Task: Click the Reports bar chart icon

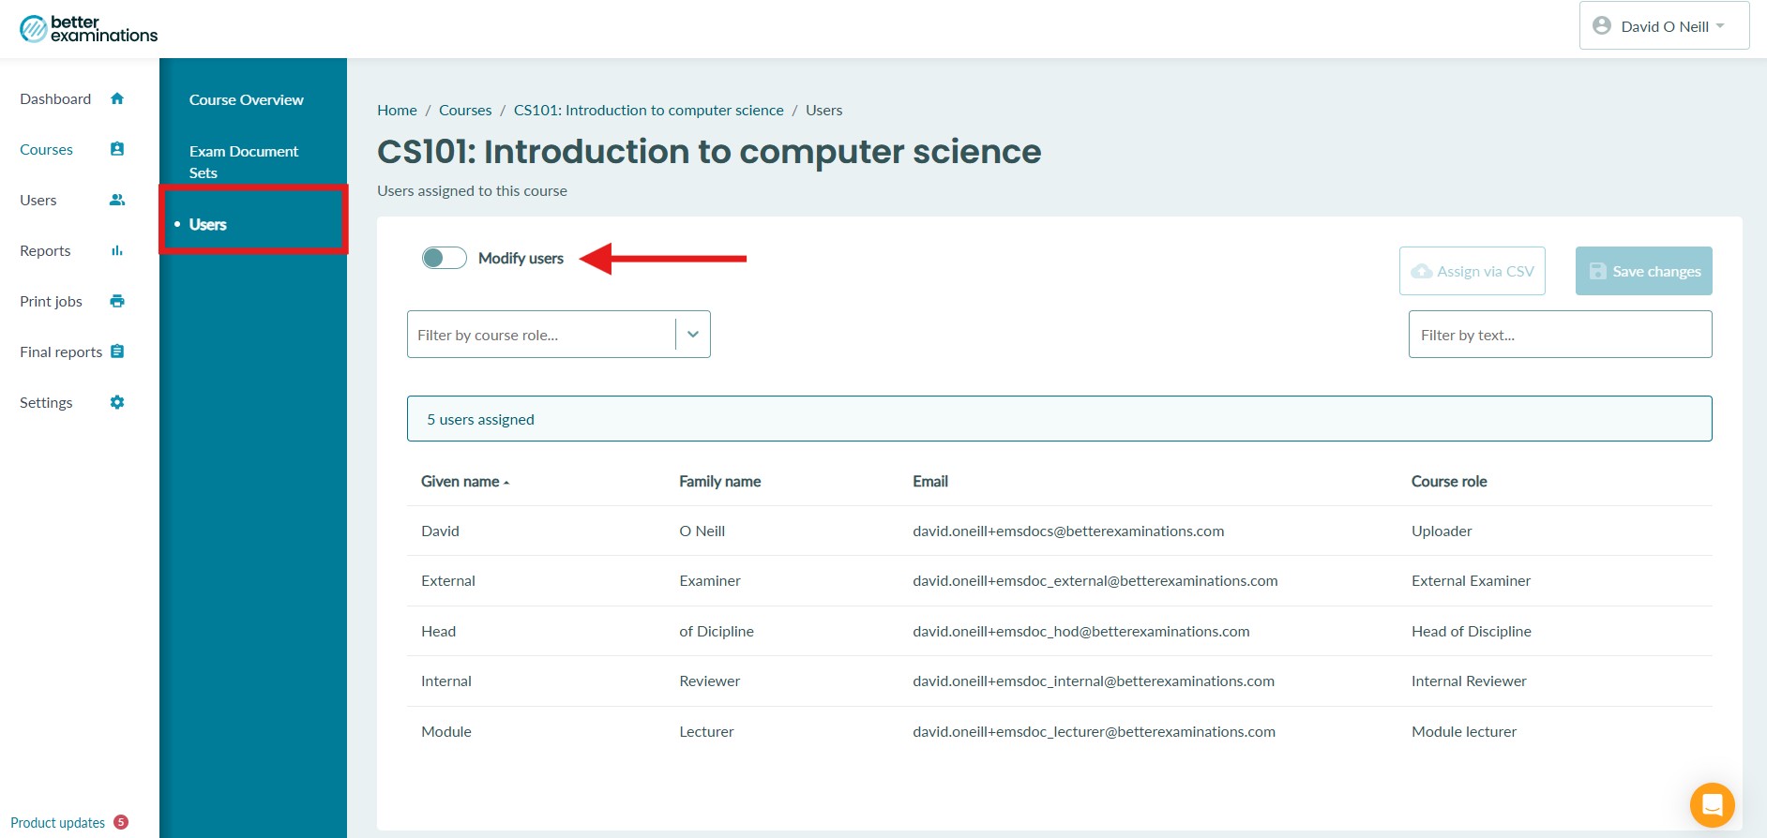Action: coord(117,250)
